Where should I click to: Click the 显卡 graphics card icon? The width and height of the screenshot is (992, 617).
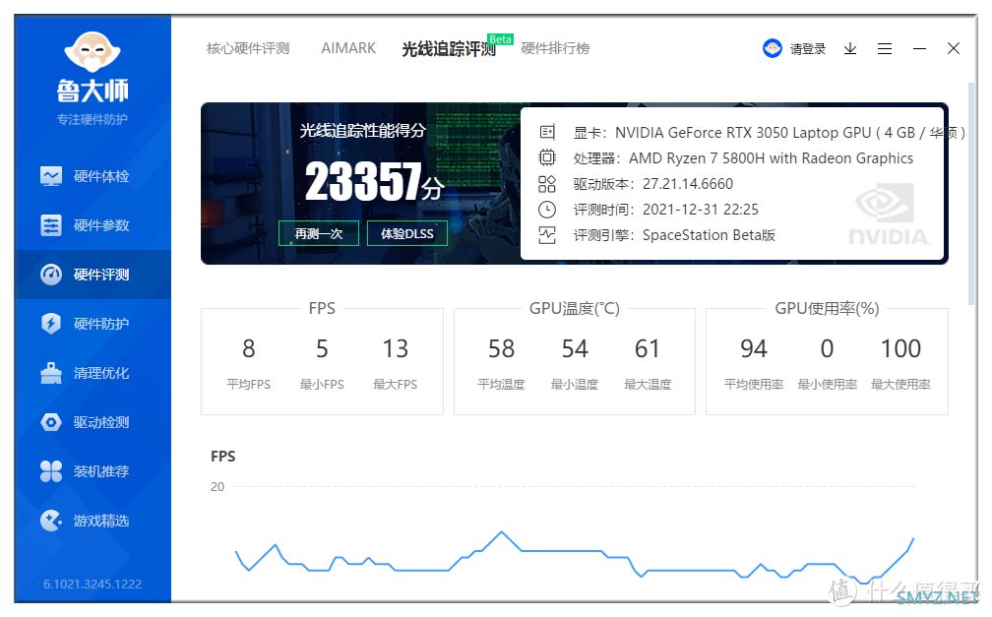[547, 132]
